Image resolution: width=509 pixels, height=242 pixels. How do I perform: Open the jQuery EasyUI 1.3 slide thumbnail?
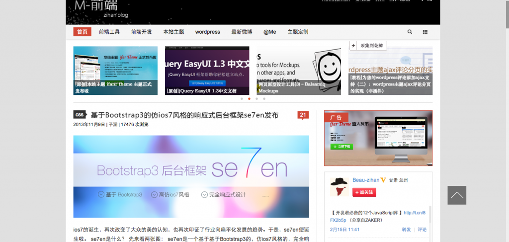207,71
